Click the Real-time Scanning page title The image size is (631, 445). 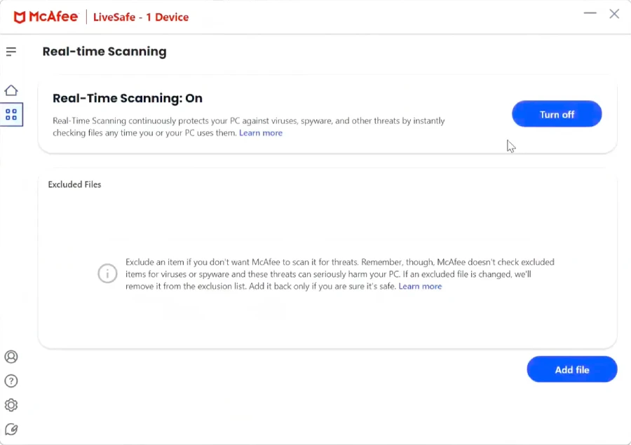tap(104, 51)
